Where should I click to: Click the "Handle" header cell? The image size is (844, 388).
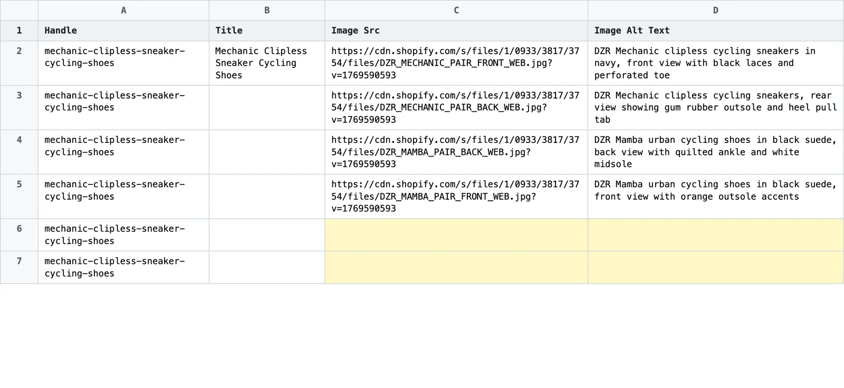pyautogui.click(x=123, y=31)
